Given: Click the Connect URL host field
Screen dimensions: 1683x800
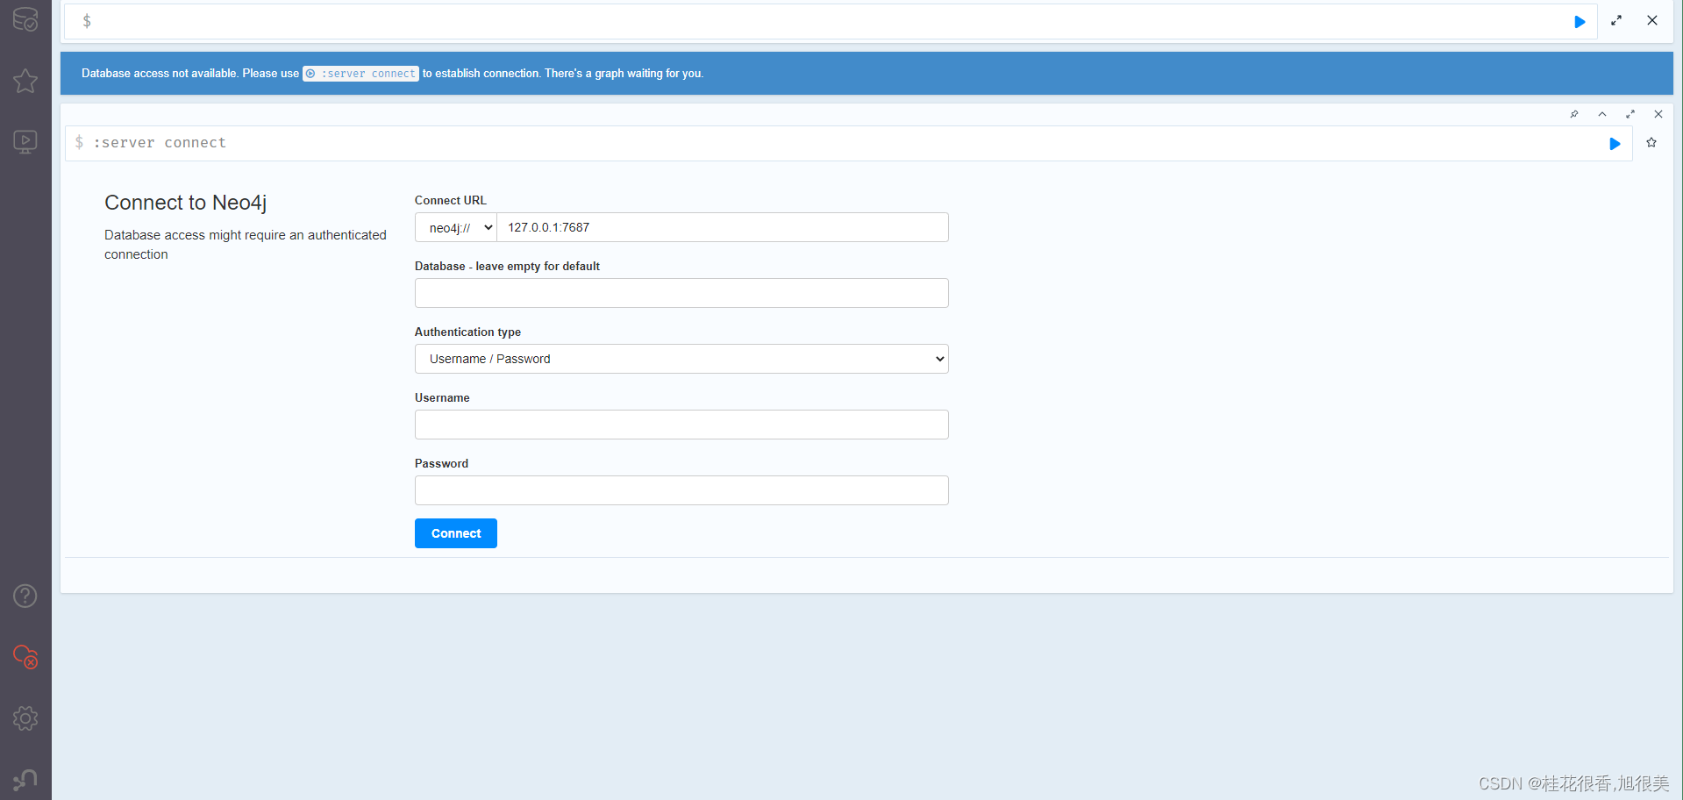Looking at the screenshot, I should click(723, 227).
